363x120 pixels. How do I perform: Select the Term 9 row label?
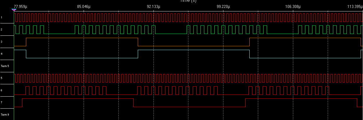(x=5, y=114)
